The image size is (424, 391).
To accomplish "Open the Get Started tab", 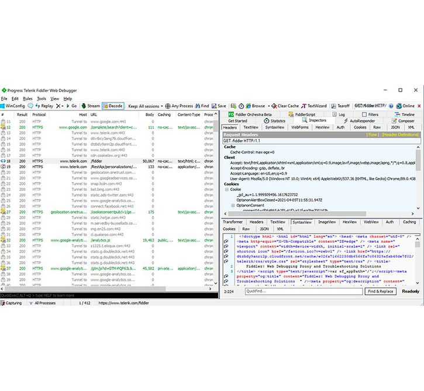I will (237, 121).
